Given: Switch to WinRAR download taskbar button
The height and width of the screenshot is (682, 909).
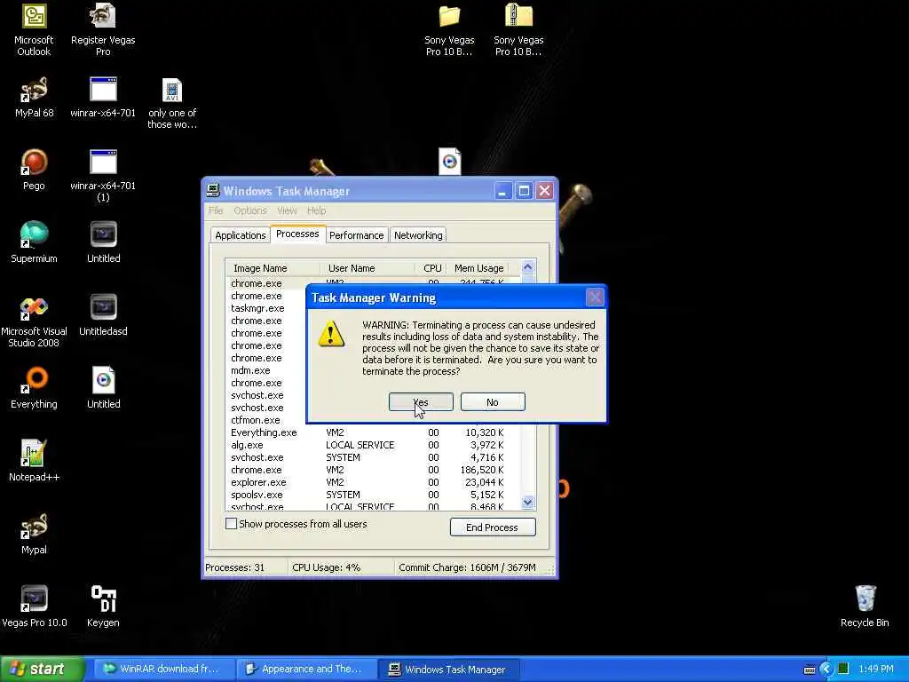Looking at the screenshot, I should pyautogui.click(x=163, y=669).
